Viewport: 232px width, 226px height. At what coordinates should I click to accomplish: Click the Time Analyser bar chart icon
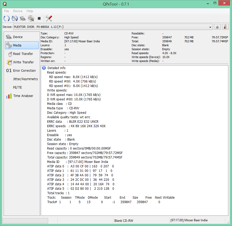point(9,96)
